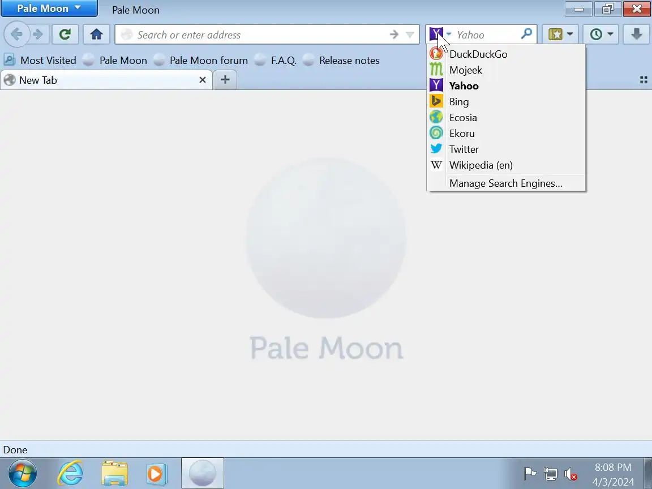Expand the address bar history dropdown arrow
Screen dimensions: 652x489
(410, 35)
